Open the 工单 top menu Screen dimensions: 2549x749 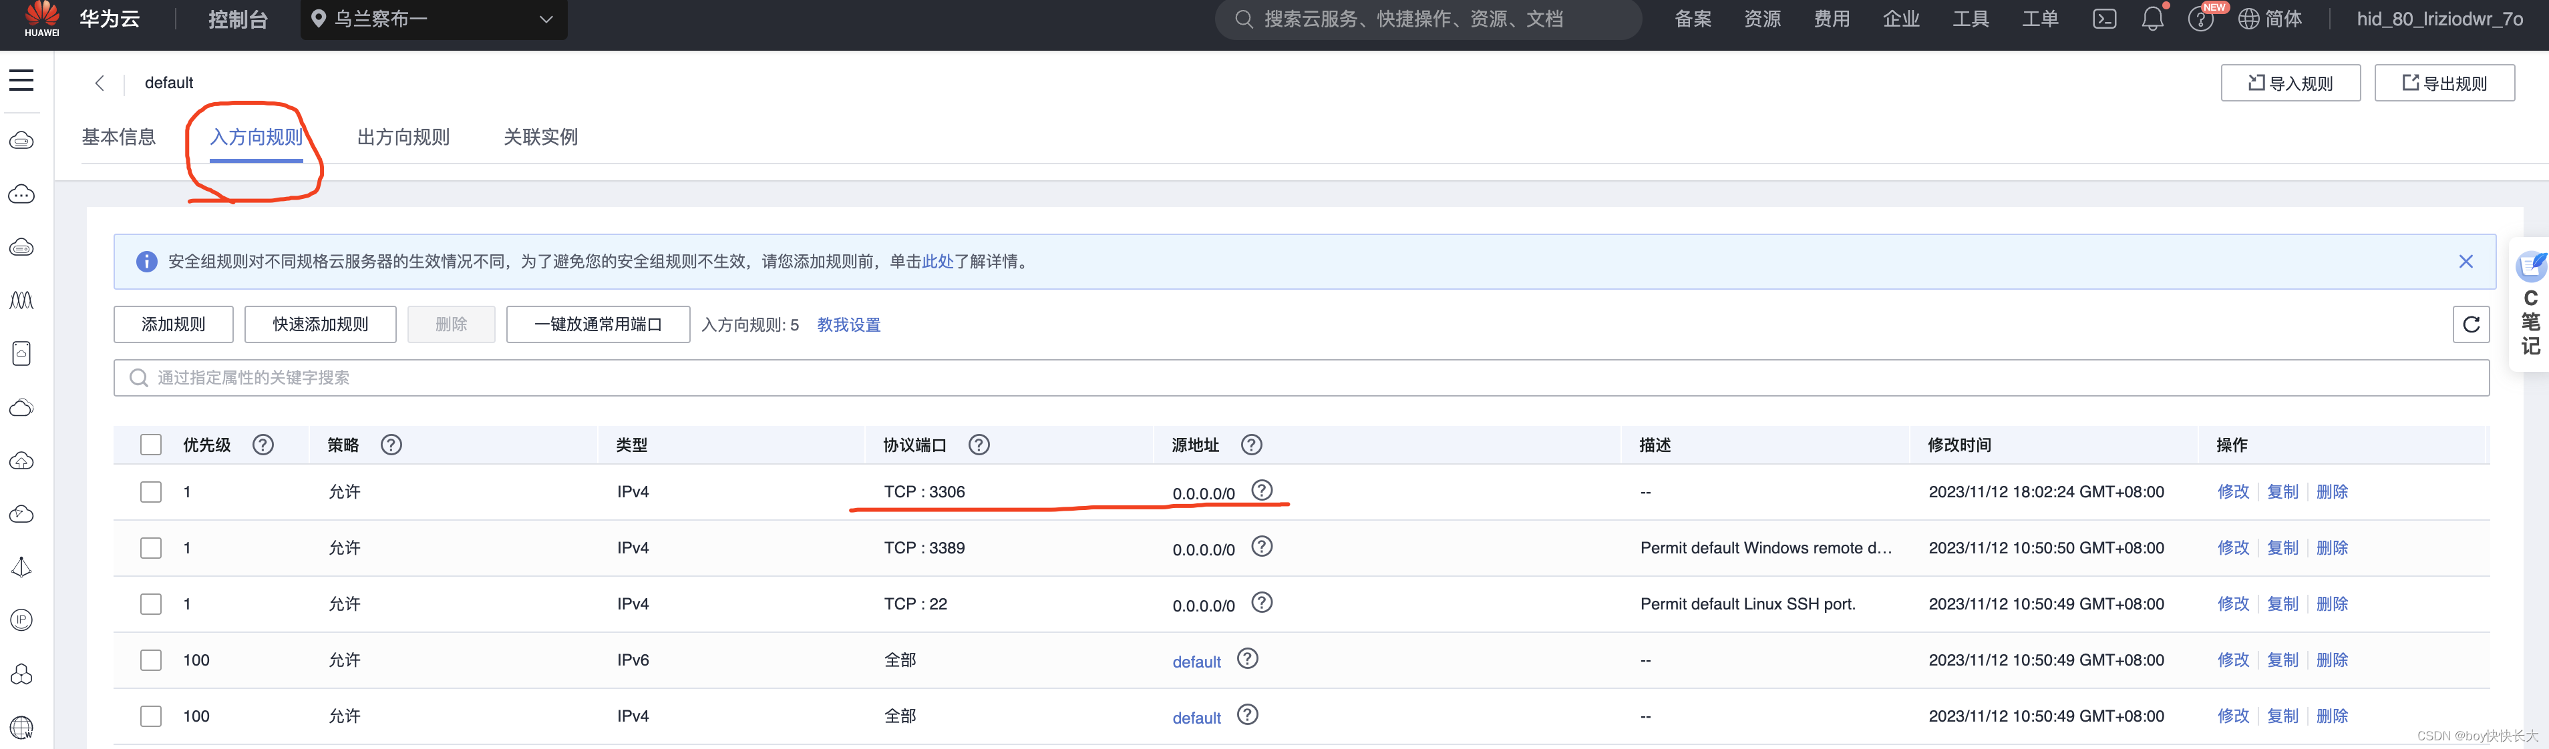pyautogui.click(x=2039, y=19)
